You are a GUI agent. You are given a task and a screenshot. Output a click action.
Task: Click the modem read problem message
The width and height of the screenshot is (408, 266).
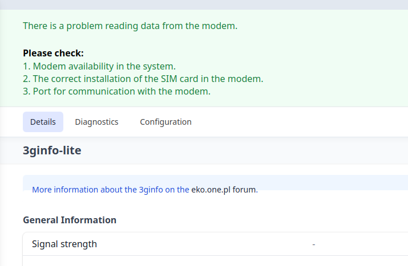pos(130,26)
